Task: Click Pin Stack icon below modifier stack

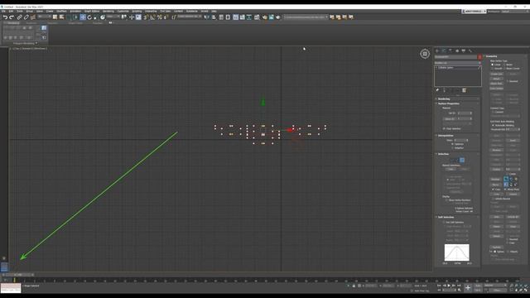Action: coord(437,90)
